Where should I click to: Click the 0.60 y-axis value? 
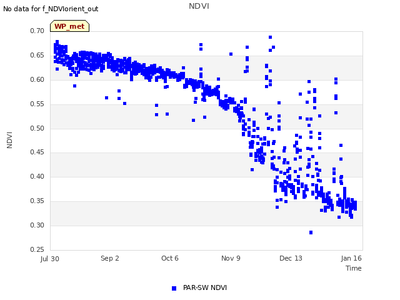coord(37,79)
